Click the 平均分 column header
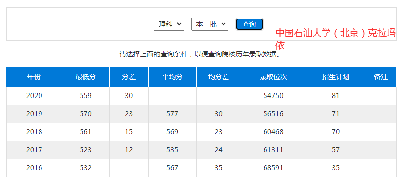The width and height of the screenshot is (408, 186). pyautogui.click(x=172, y=77)
